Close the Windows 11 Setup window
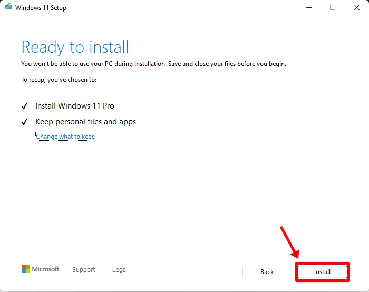The image size is (369, 292). 357,7
